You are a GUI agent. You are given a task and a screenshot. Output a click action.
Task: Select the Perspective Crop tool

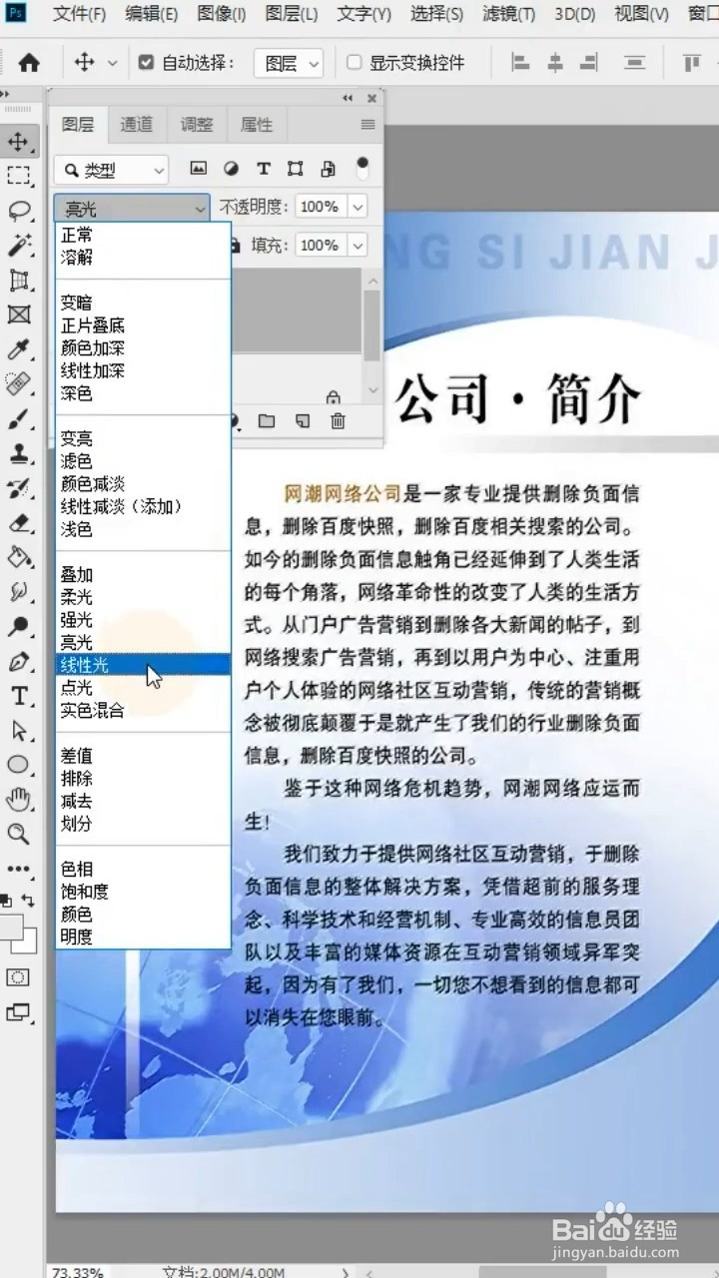click(18, 281)
